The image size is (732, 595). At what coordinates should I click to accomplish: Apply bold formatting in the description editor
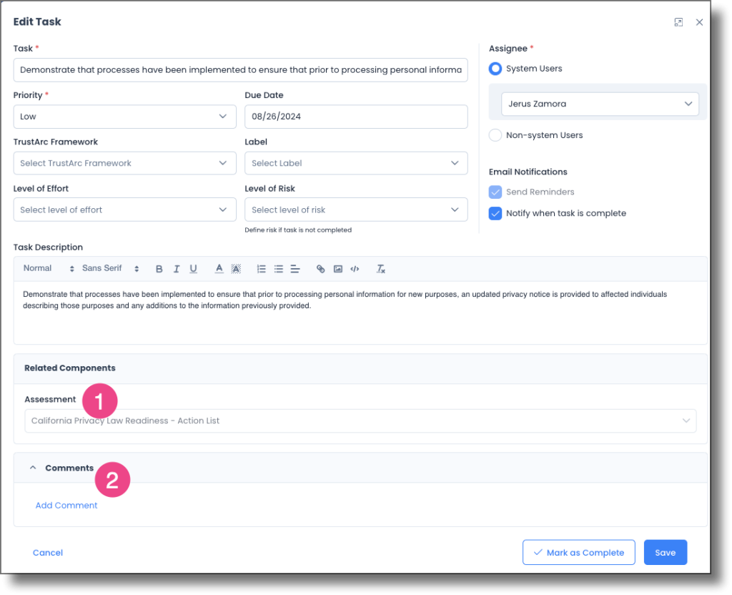tap(159, 268)
